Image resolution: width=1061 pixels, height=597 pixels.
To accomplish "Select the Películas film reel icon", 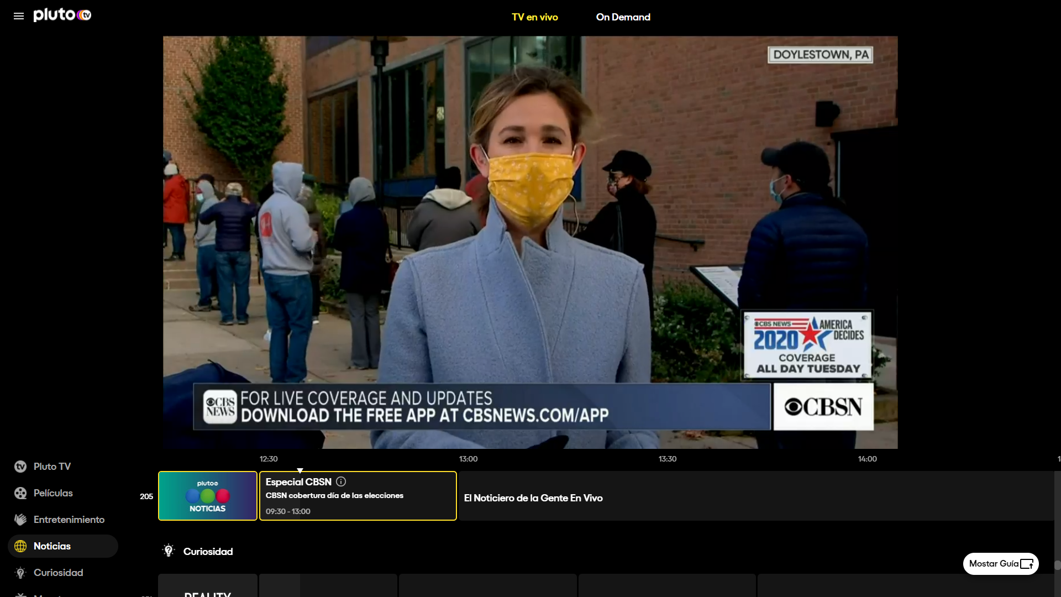I will coord(20,493).
